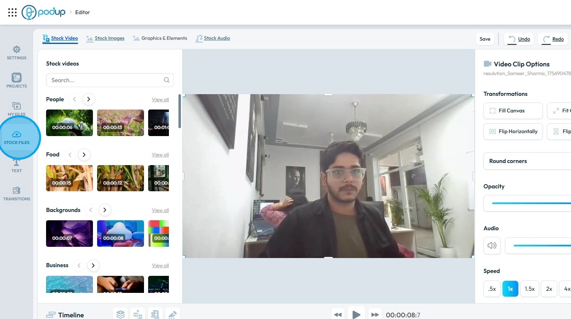Click the third timeline tool icon
Screen dimensions: 571x319
(x=155, y=314)
